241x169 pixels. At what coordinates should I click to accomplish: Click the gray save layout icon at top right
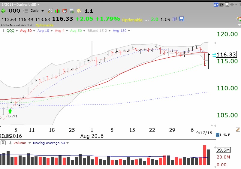(x=227, y=5)
